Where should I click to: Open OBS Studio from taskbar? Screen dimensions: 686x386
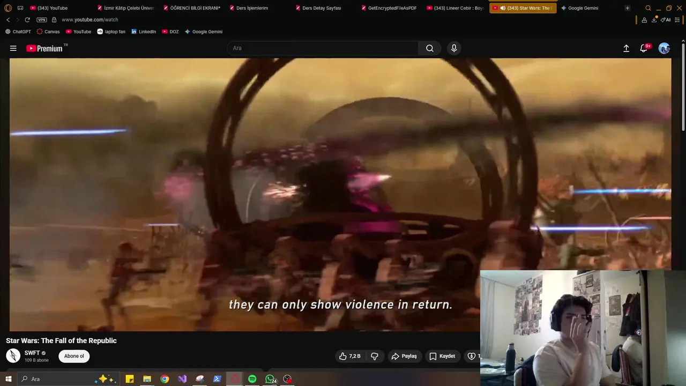pos(288,379)
